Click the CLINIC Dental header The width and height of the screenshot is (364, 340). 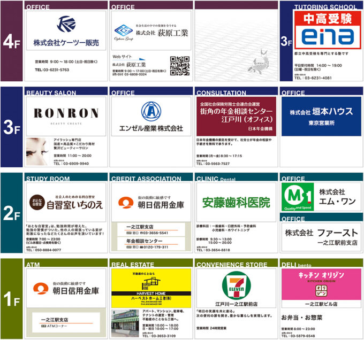216,179
